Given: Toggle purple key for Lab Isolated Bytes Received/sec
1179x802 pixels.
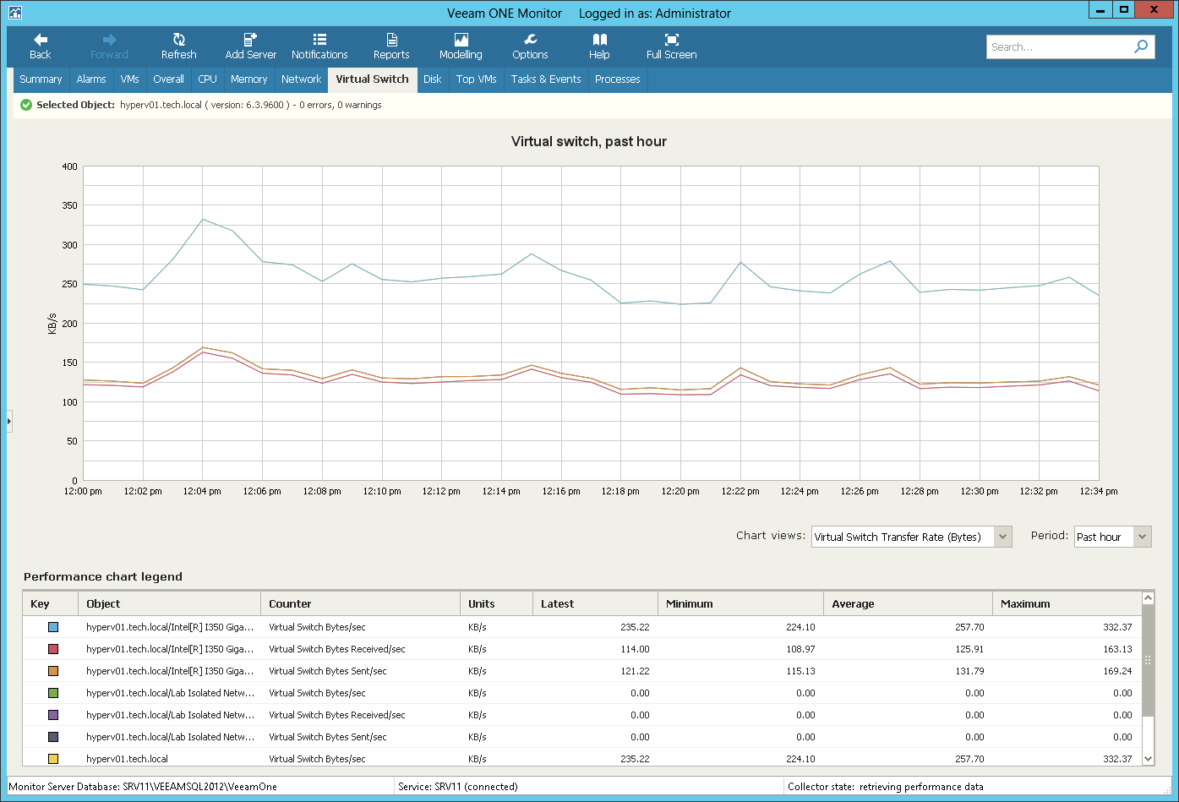Looking at the screenshot, I should tap(53, 715).
